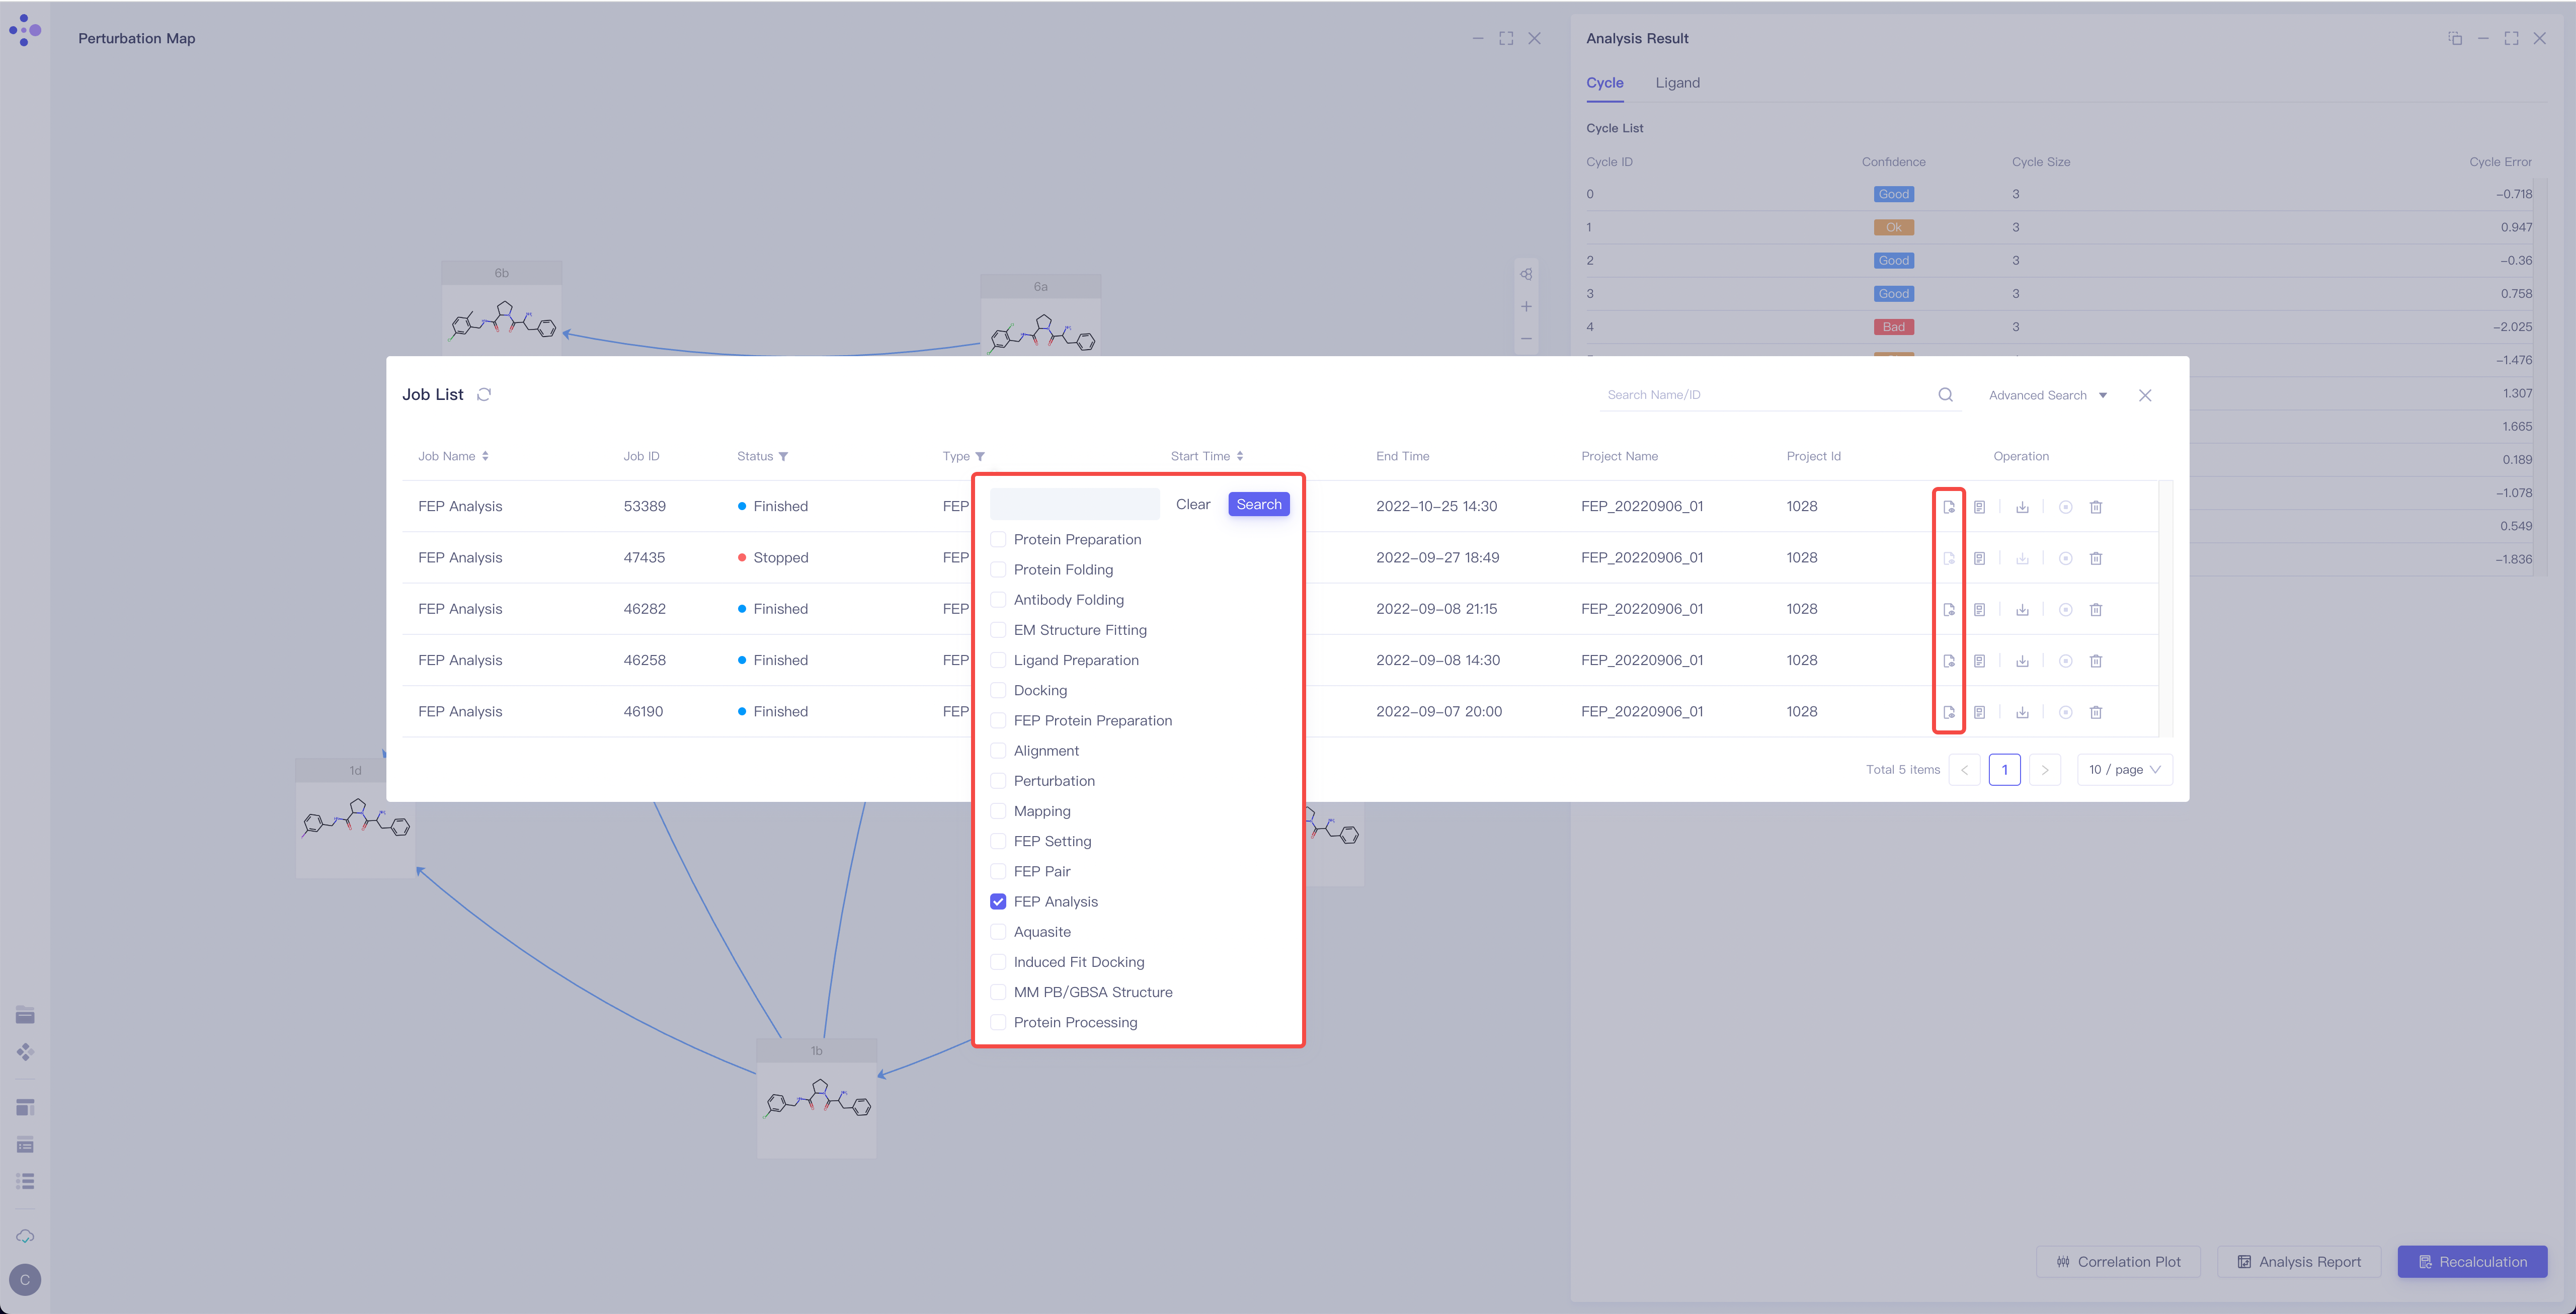The image size is (2576, 1314).
Task: Click the search magnifier icon in Job List
Action: (x=1945, y=394)
